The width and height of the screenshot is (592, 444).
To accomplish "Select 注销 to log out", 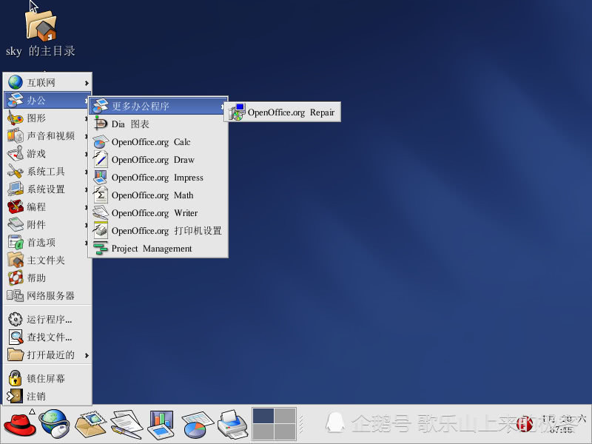I will click(x=47, y=396).
